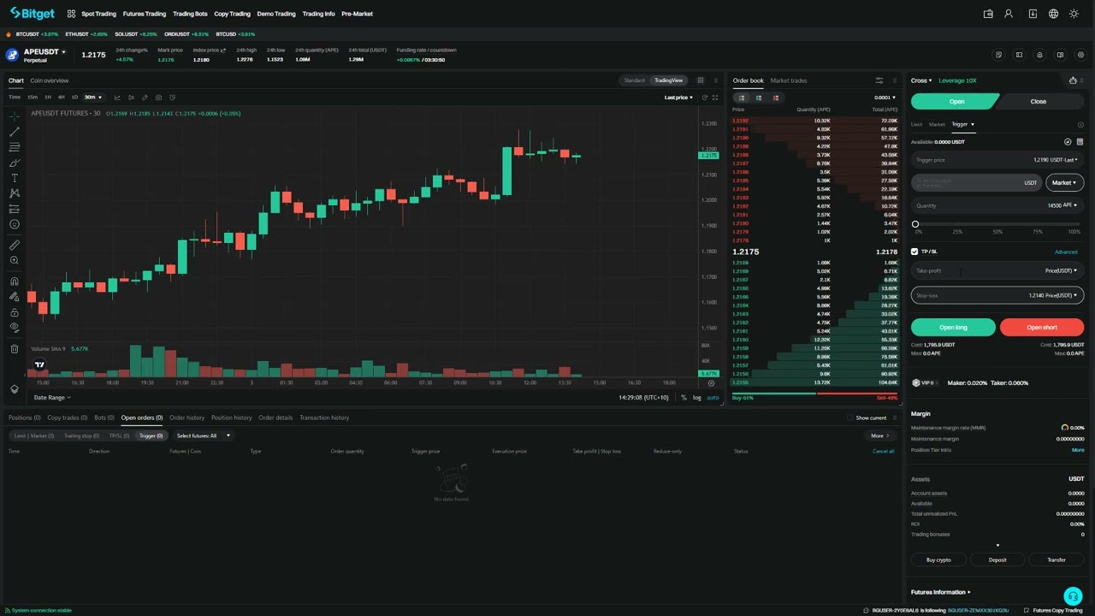Switch theme with the sun icon
This screenshot has height=616, width=1095.
(1074, 14)
